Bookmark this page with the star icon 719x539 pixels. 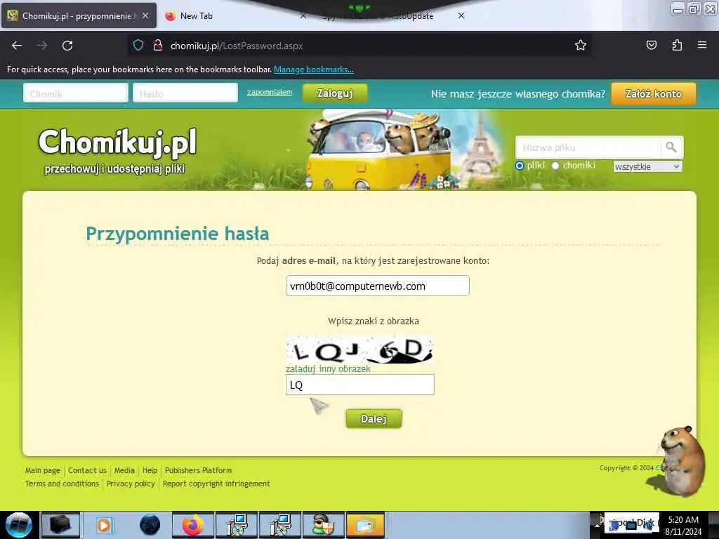[581, 45]
